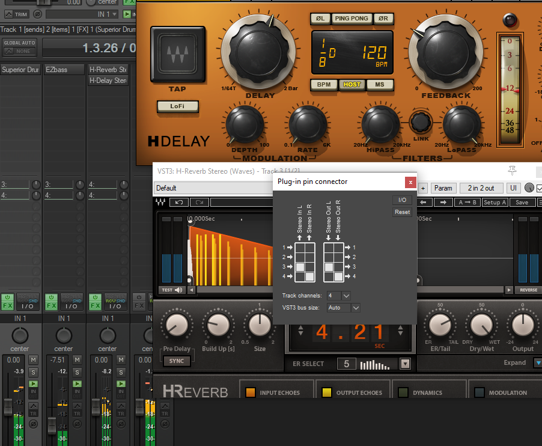Select MS delay sync mode

click(380, 84)
